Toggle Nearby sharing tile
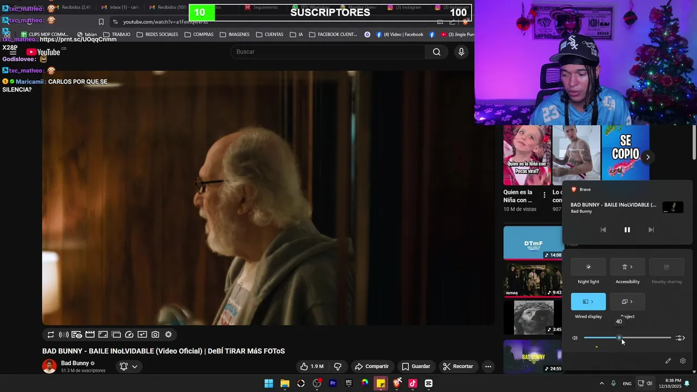This screenshot has height=392, width=697. point(667,267)
